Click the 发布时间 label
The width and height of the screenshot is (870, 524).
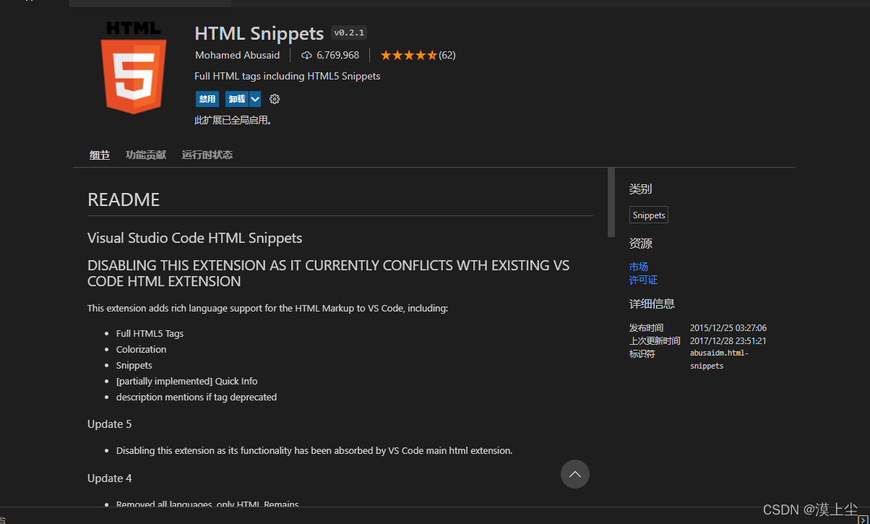(x=647, y=328)
